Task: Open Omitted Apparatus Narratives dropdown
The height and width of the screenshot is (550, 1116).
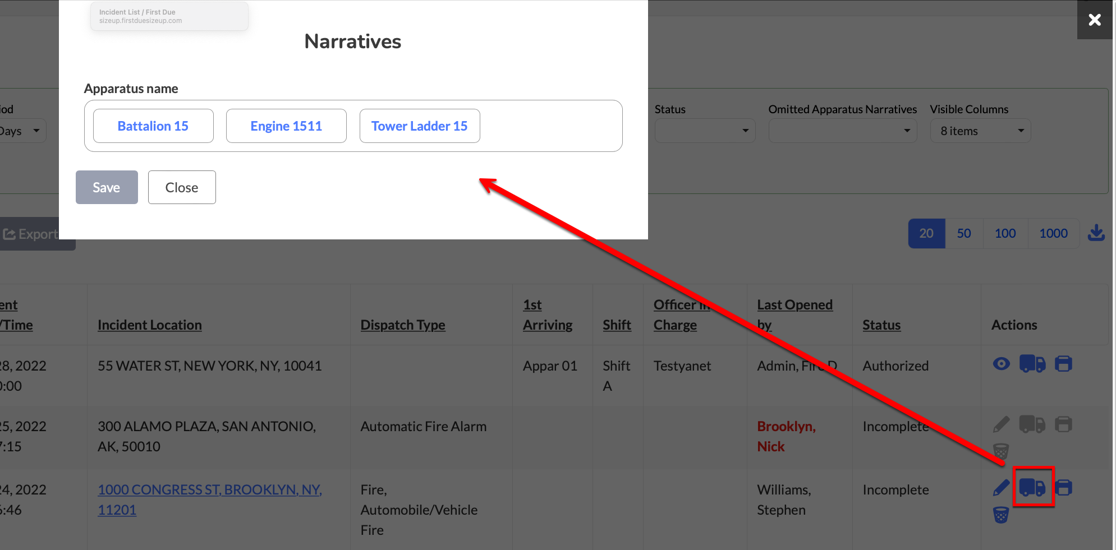Action: pos(843,131)
